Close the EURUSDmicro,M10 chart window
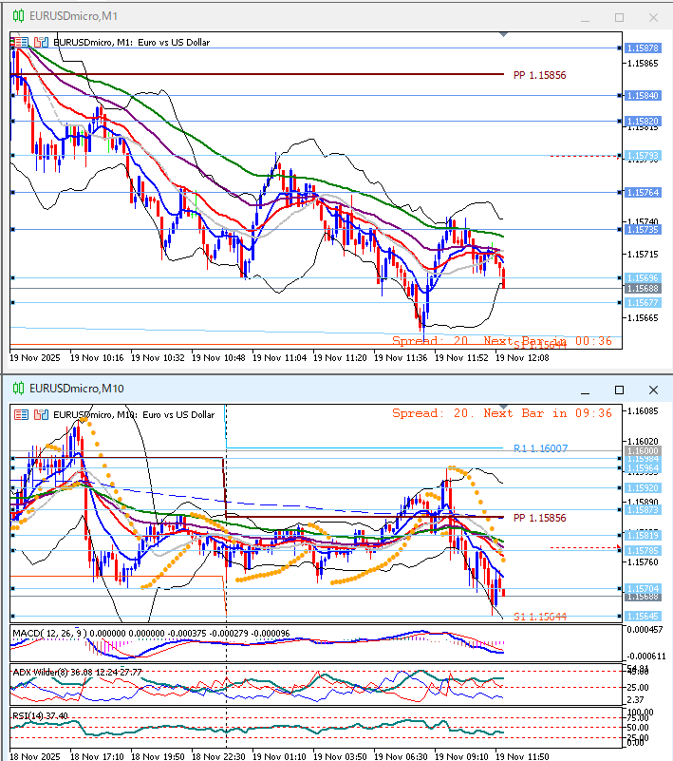 652,390
